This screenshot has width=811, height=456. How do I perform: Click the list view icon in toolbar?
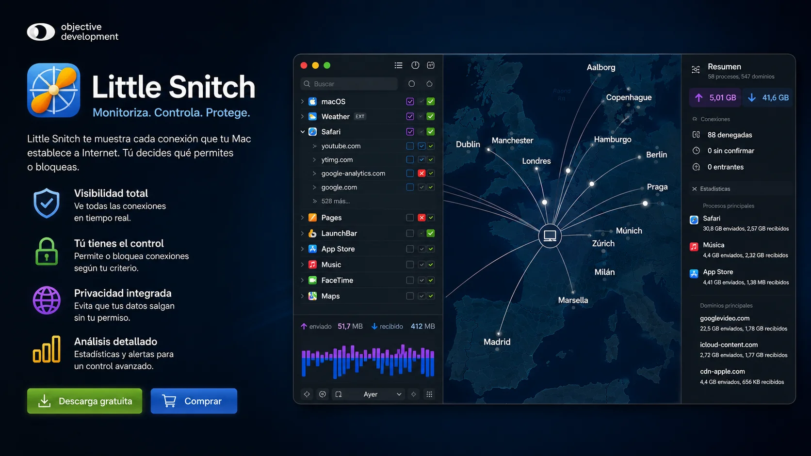[x=398, y=65]
